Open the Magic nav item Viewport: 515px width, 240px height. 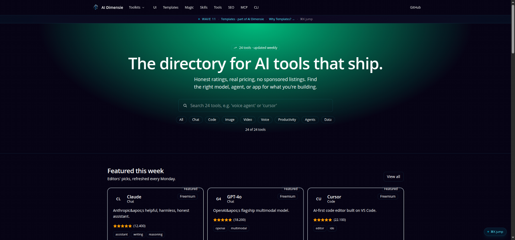point(189,7)
